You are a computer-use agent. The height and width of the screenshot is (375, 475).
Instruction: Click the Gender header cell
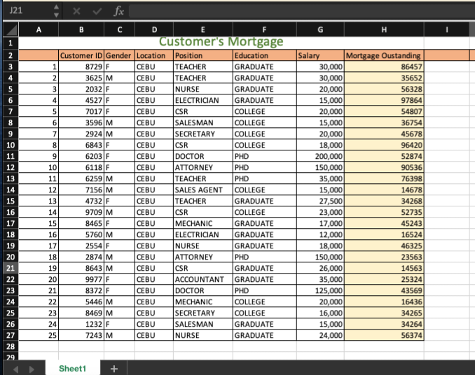[119, 55]
